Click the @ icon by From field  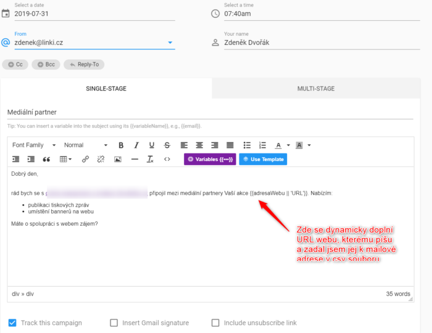[6, 43]
